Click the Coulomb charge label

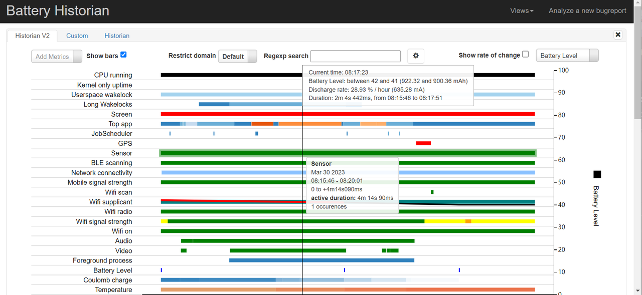108,280
